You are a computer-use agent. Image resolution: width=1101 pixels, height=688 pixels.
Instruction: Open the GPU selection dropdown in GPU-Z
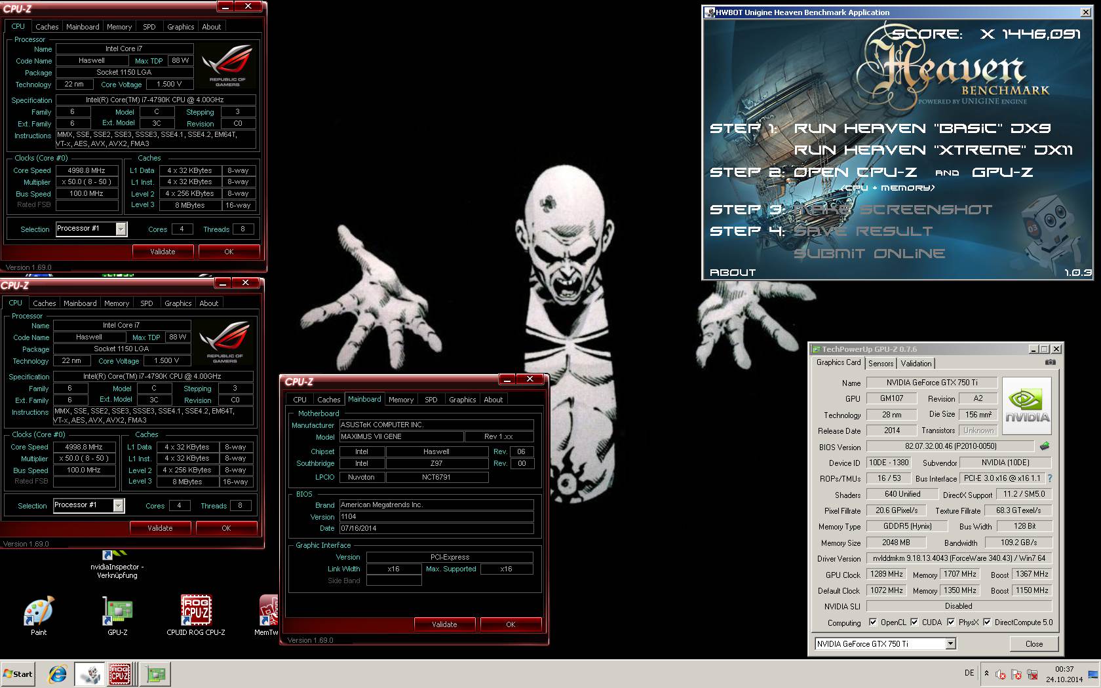tap(950, 643)
